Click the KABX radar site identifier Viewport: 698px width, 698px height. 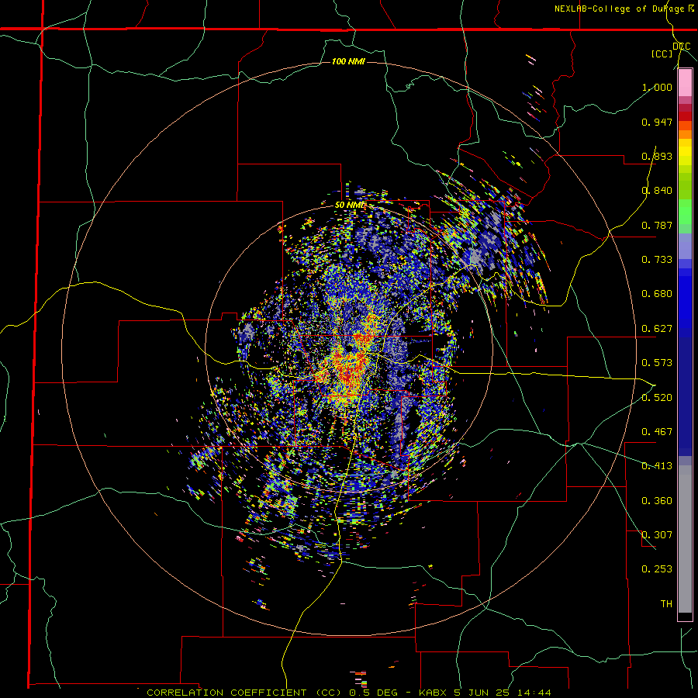tap(432, 693)
